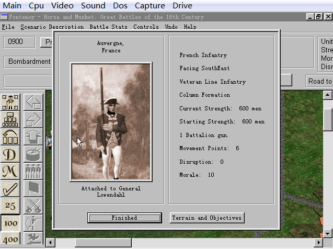Viewport: 333px width, 249px height.
Task: Click the up-arrow move forward icon
Action: 33,137
